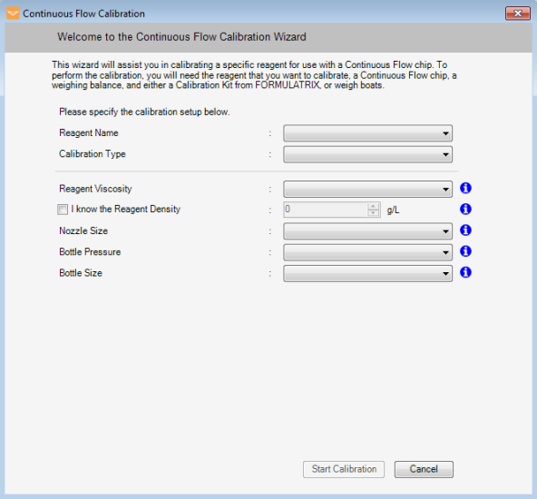The width and height of the screenshot is (537, 499).
Task: Open the Bottle Size dropdown list
Action: tap(367, 274)
